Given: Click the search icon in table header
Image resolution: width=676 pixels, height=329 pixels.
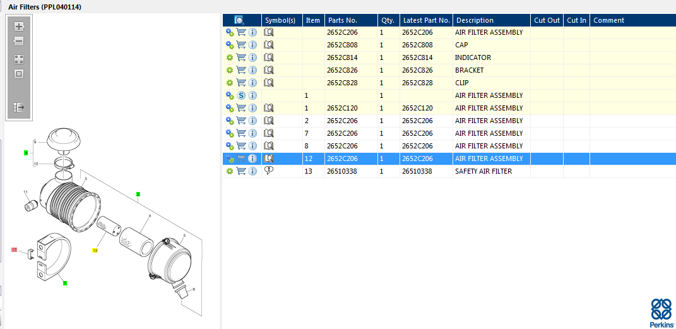Looking at the screenshot, I should [x=239, y=20].
